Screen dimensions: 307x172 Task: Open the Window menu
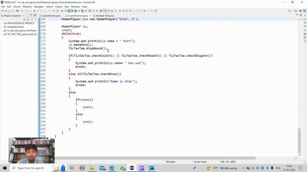point(75,7)
